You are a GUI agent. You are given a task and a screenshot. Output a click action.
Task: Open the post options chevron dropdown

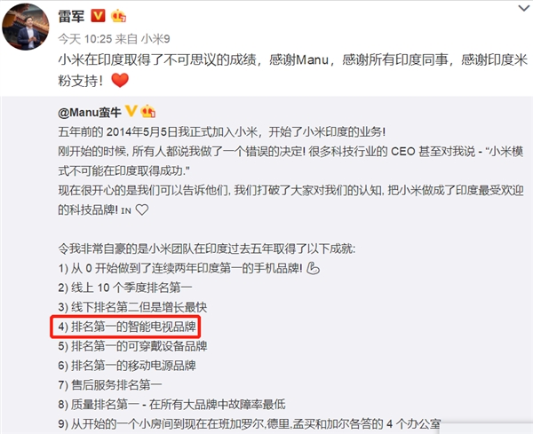(x=524, y=8)
